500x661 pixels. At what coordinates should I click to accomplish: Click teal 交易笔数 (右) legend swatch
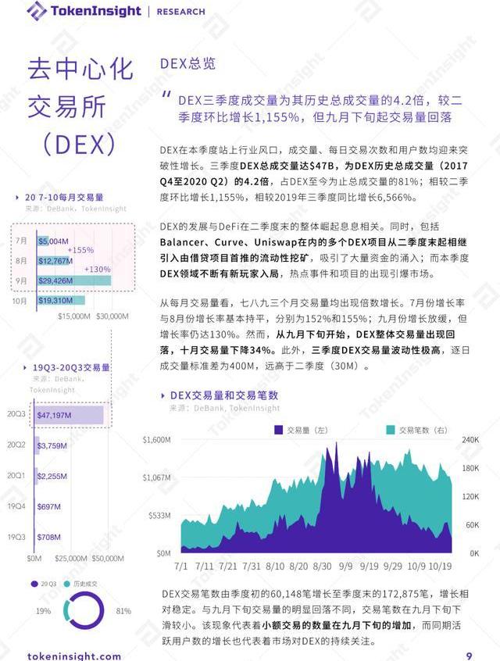(391, 430)
